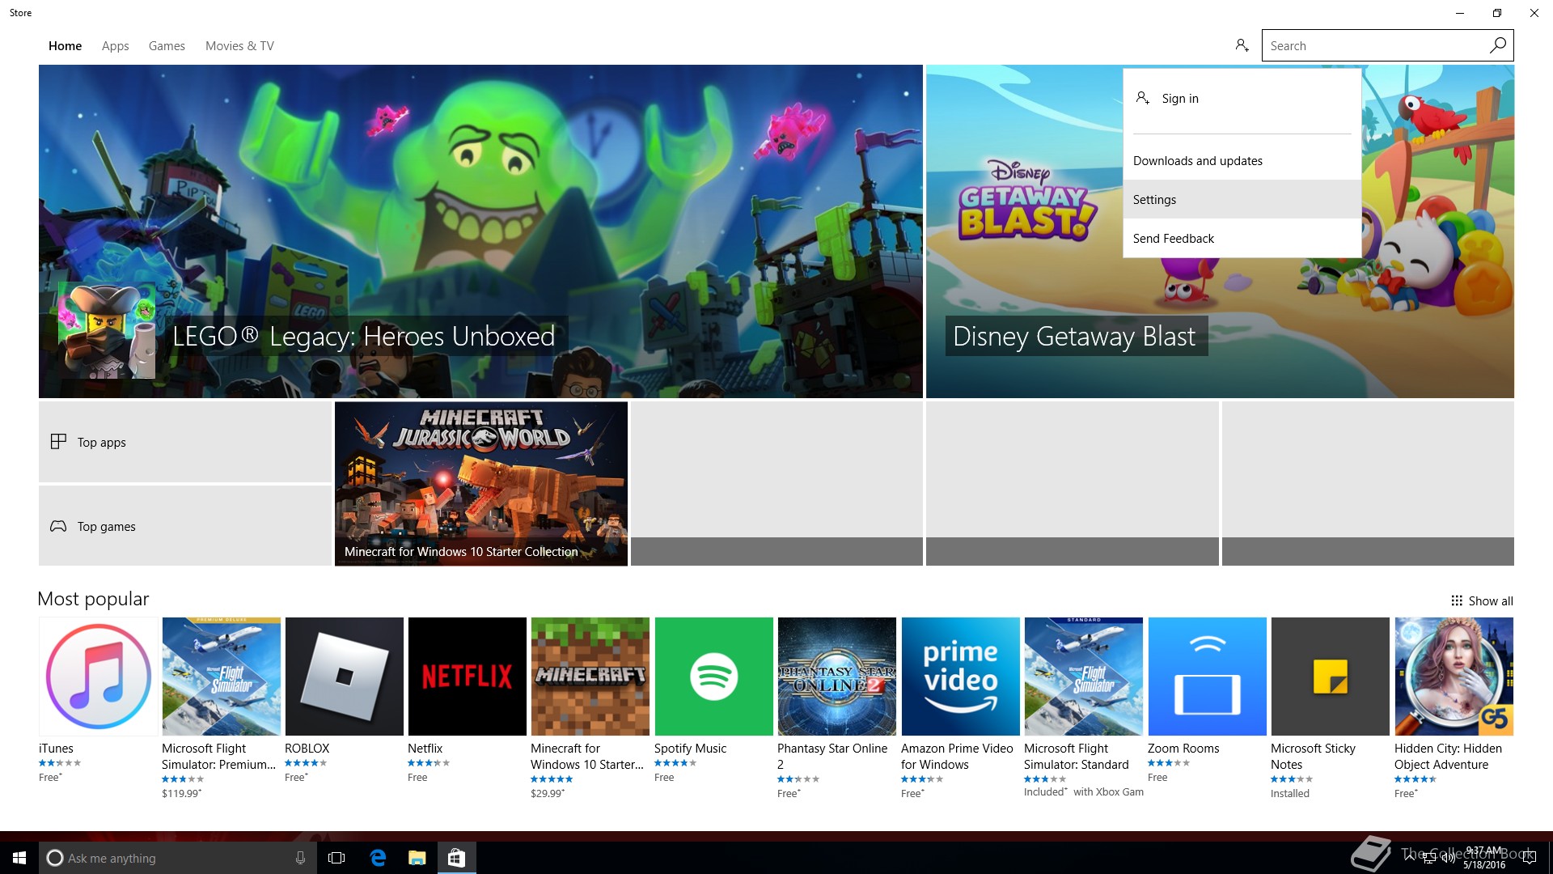
Task: Open Microsoft Flight Simulator Standard tile
Action: point(1083,677)
